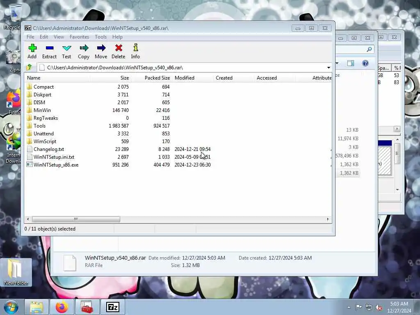Click Changelog.txt modified date 2024-12-21 09:54
The height and width of the screenshot is (315, 420).
193,149
